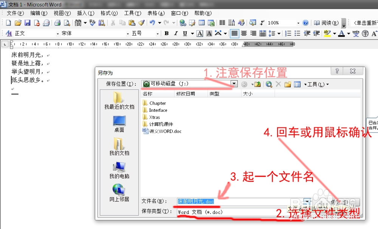Click the Word Help question icon

305,23
